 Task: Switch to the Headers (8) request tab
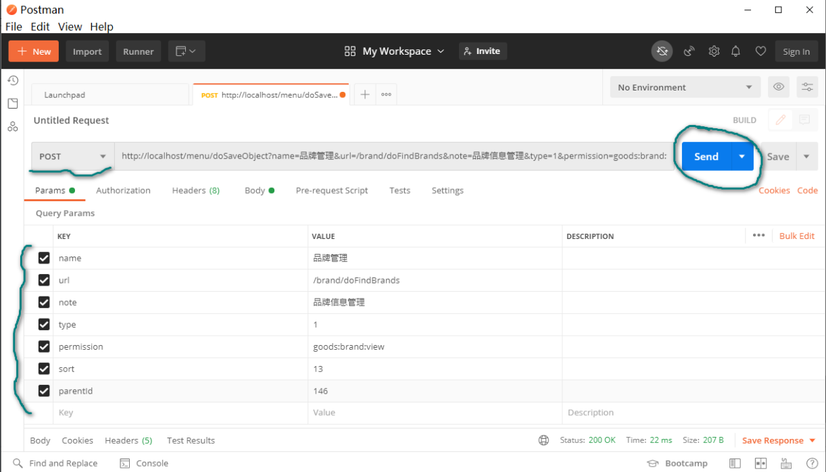tap(195, 190)
